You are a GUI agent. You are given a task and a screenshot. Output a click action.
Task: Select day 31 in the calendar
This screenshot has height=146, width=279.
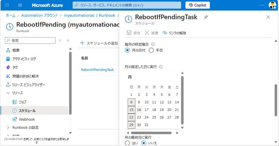click(146, 125)
